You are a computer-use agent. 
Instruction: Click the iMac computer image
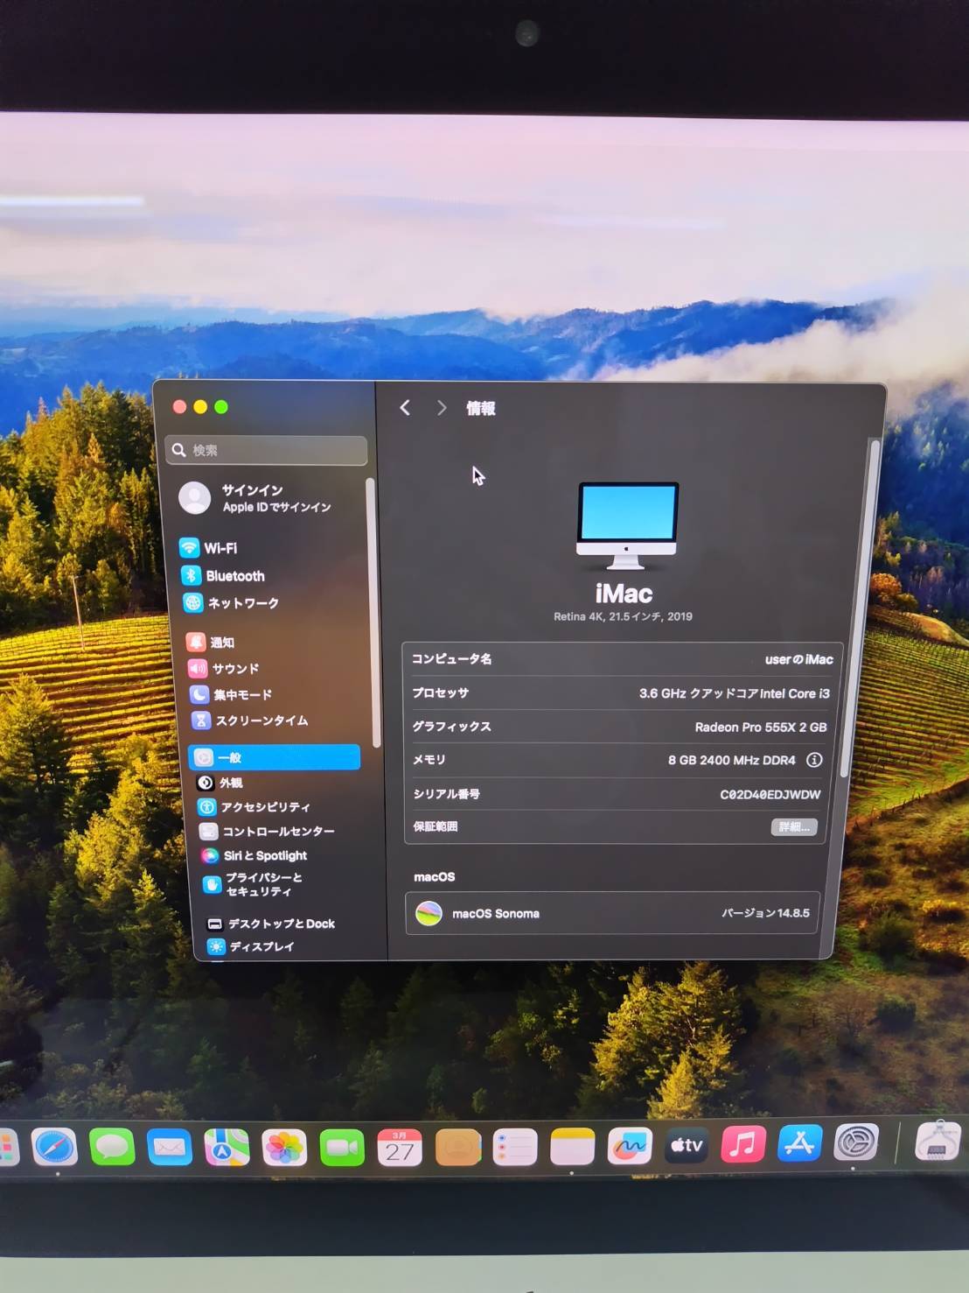[626, 526]
